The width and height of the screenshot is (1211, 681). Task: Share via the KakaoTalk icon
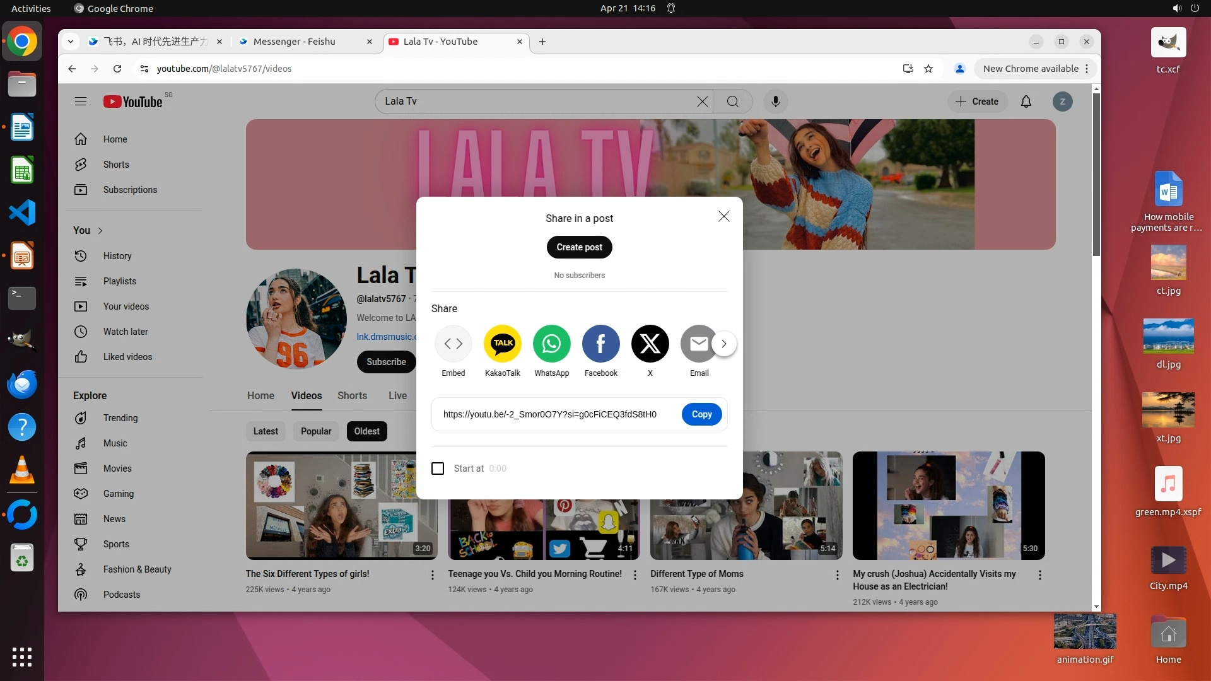502,344
